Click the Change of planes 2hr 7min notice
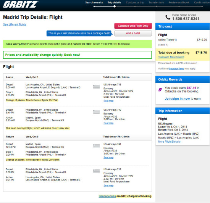Viewport: 210px width, 203px height. (x=32, y=100)
